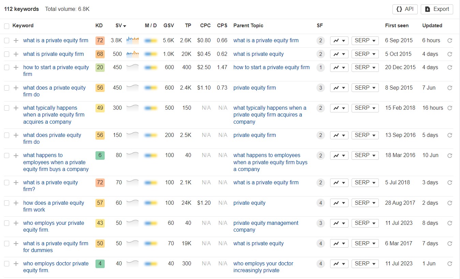Image resolution: width=460 pixels, height=279 pixels.
Task: Click the KD 20 difficulty badge
Action: point(100,67)
